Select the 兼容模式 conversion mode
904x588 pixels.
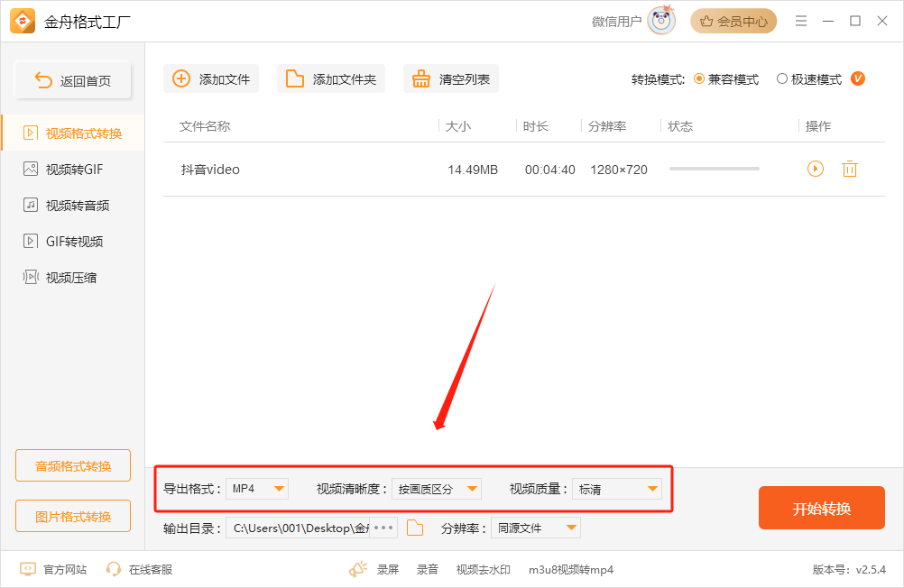click(x=698, y=78)
